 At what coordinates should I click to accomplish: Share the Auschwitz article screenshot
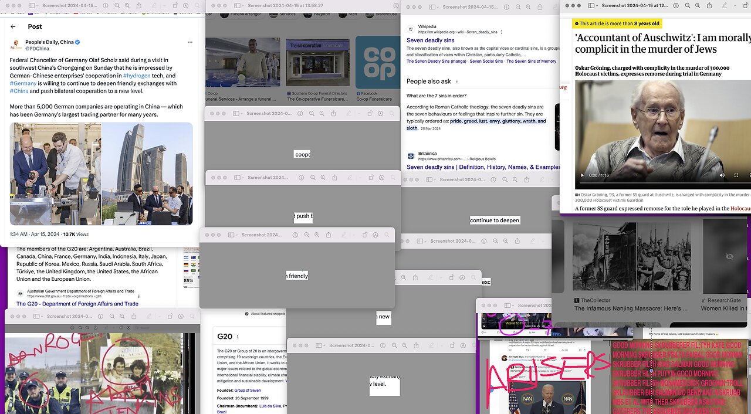709,6
